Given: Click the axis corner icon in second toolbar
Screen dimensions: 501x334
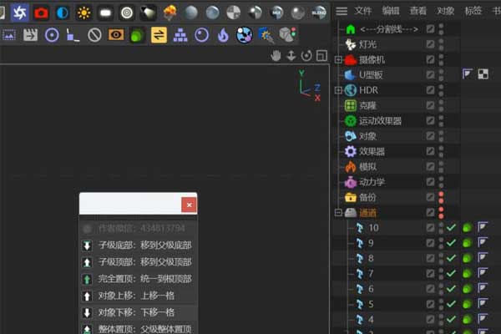Looking at the screenshot, I should point(73,35).
